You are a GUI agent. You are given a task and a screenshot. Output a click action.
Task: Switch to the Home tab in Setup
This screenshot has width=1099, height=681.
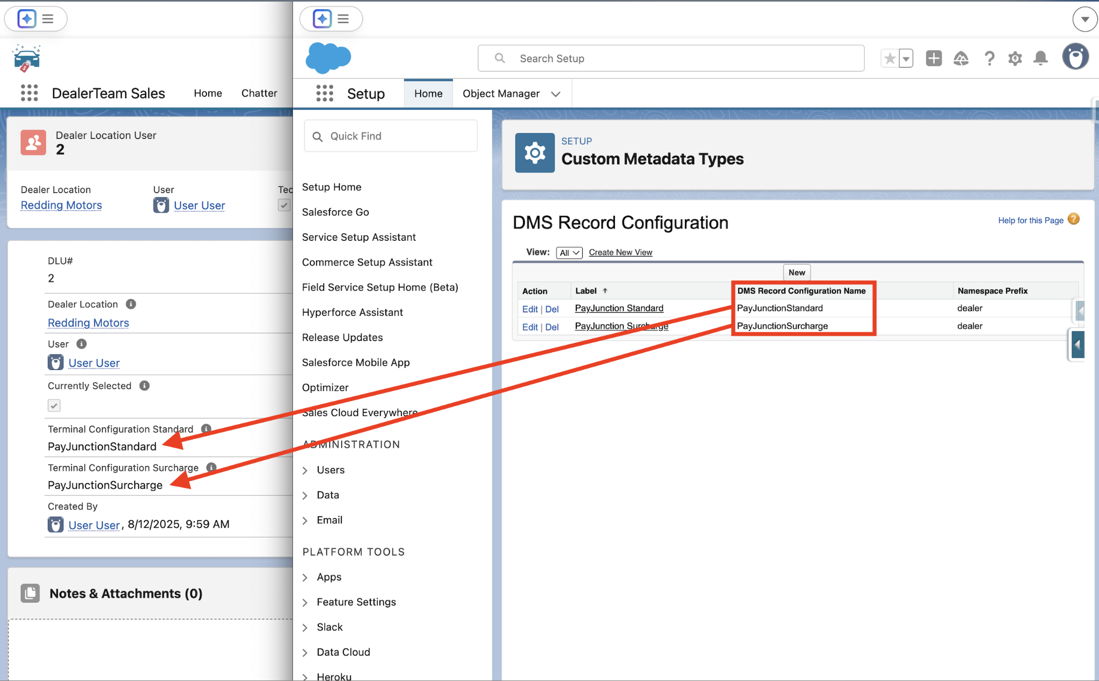(x=428, y=94)
